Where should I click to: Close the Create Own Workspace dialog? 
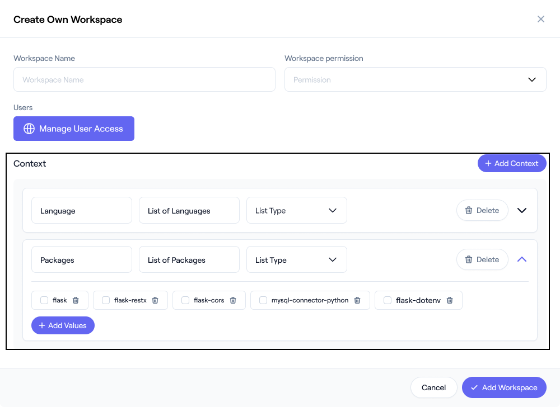(541, 19)
